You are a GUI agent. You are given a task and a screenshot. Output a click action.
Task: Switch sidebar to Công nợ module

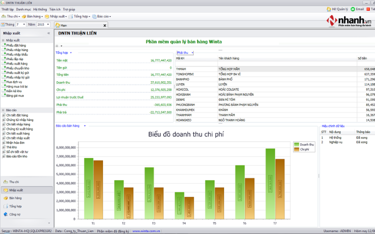[x=27, y=214]
